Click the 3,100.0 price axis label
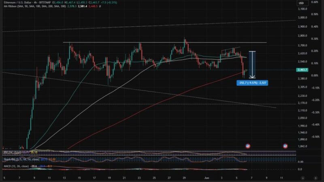This screenshot has height=182, width=324. (303, 9)
